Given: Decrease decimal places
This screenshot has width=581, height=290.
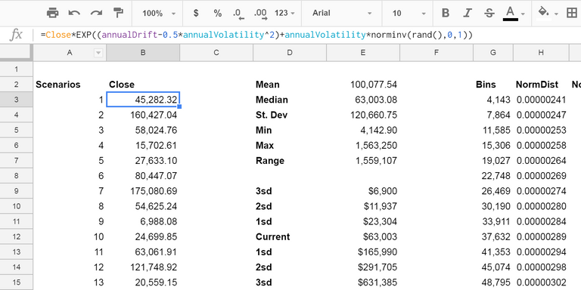Looking at the screenshot, I should [239, 14].
